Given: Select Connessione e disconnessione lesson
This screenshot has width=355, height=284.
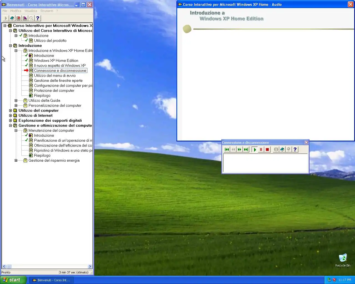Looking at the screenshot, I should point(60,70).
